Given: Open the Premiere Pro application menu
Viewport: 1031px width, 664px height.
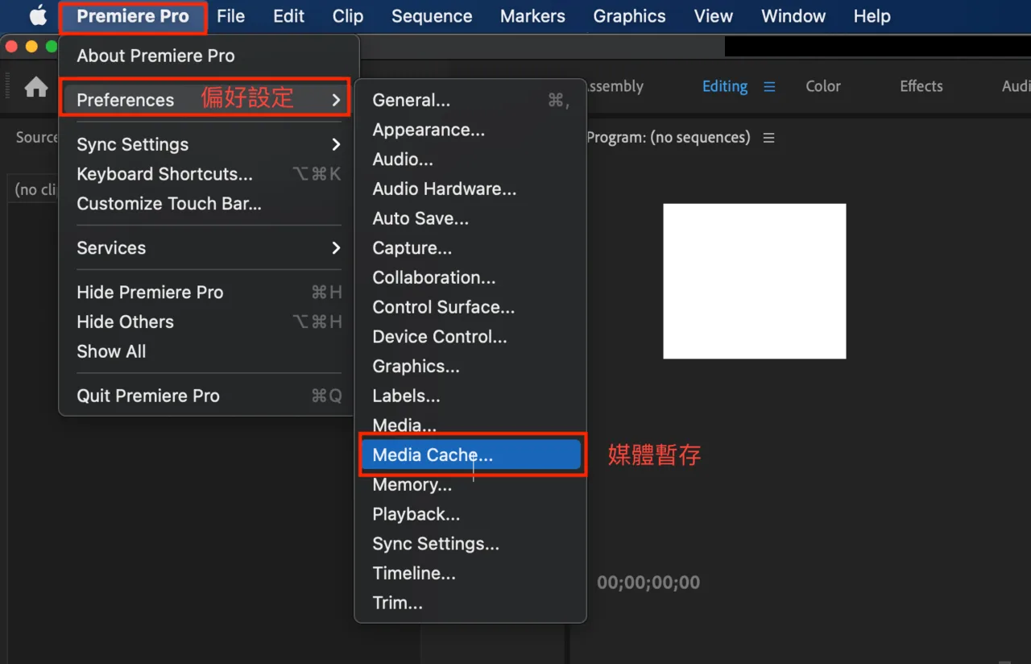Looking at the screenshot, I should (x=133, y=16).
